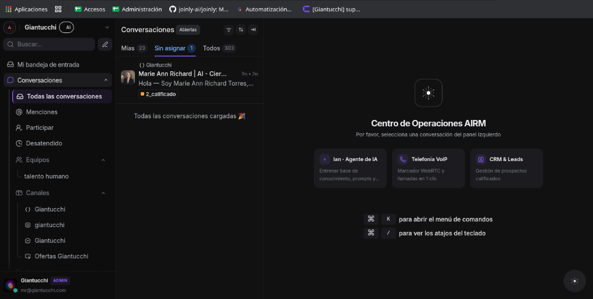Open the CRM & Leads card
The height and width of the screenshot is (299, 593).
pyautogui.click(x=506, y=169)
